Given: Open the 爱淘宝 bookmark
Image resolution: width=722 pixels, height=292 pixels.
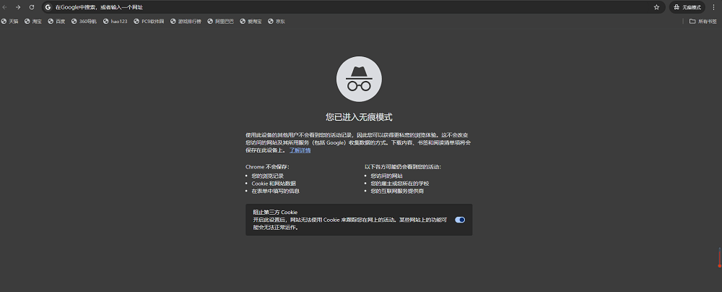Looking at the screenshot, I should pyautogui.click(x=251, y=21).
